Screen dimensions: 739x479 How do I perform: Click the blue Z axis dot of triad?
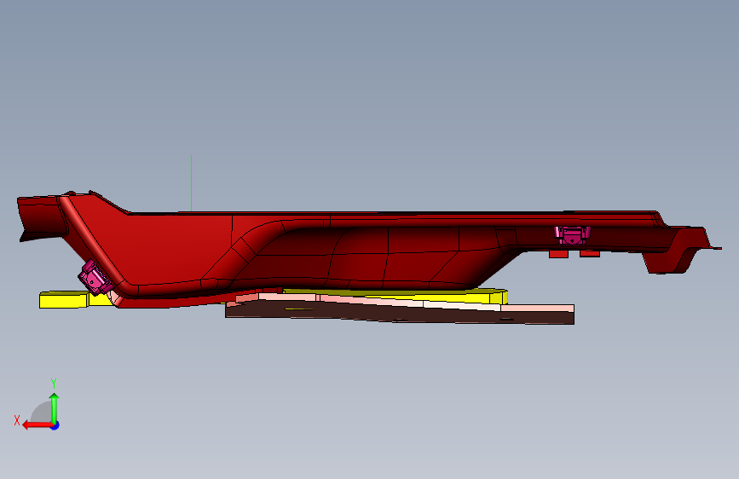coord(55,425)
